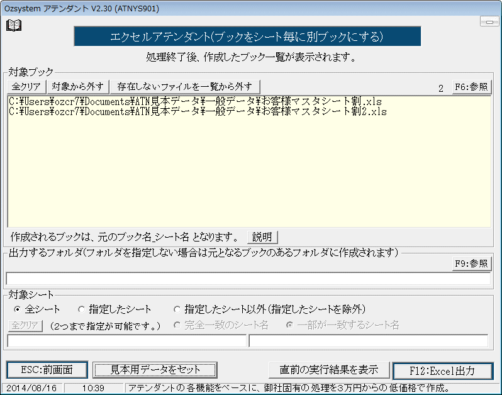Click the file count number 2
This screenshot has width=502, height=395.
pos(441,88)
